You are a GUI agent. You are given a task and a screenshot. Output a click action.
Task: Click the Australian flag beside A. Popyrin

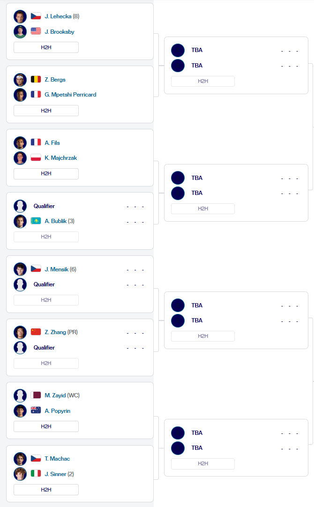pyautogui.click(x=36, y=411)
